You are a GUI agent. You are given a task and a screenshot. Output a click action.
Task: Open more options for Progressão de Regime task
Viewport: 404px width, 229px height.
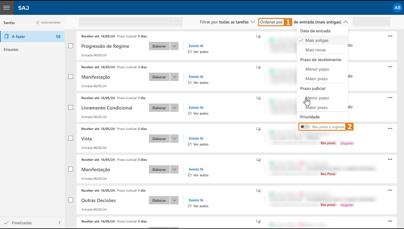pyautogui.click(x=390, y=36)
